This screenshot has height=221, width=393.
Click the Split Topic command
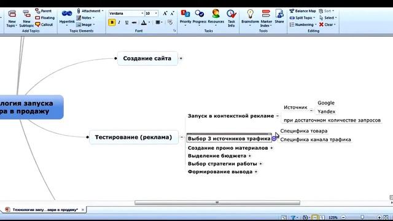click(x=302, y=18)
